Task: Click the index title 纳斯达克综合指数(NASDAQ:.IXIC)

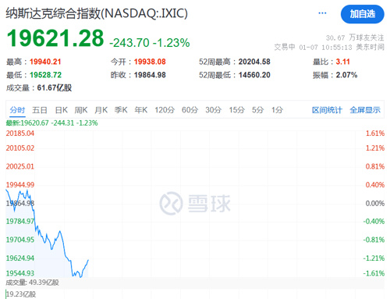Action: tap(97, 13)
